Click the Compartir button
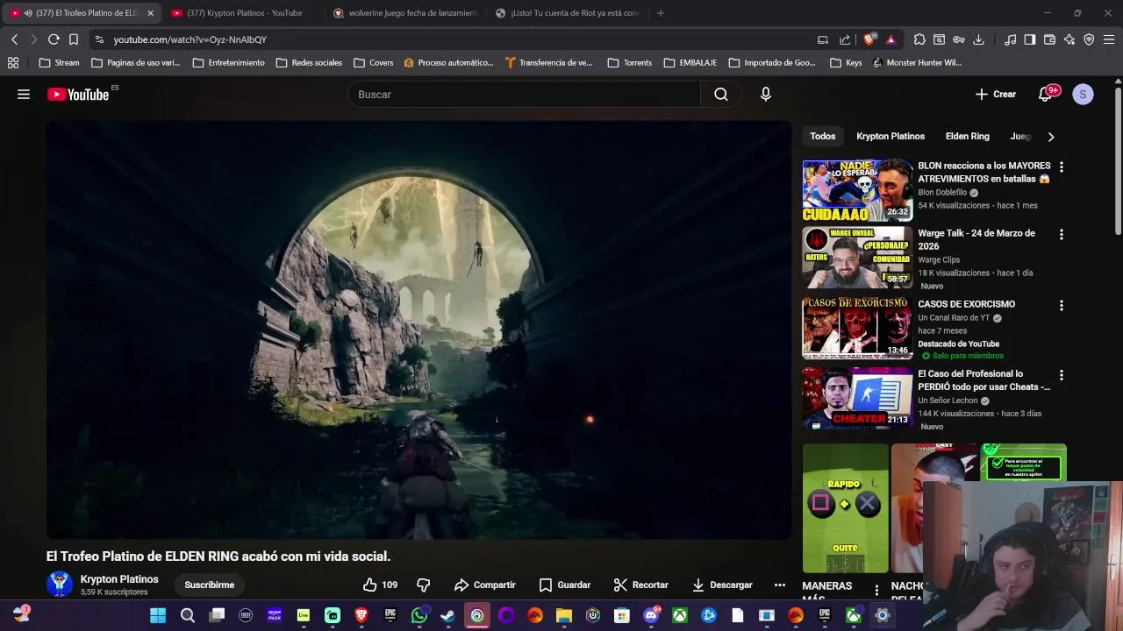The width and height of the screenshot is (1123, 631). point(485,585)
